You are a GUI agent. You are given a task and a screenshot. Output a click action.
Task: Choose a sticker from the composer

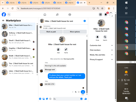47,99
